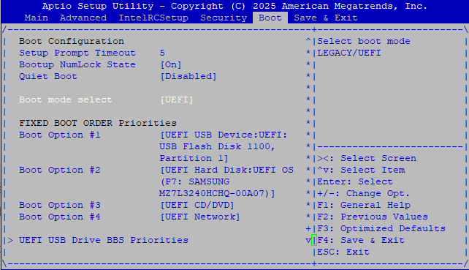Click the scroll down v arrow
469x270 pixels.
[308, 240]
